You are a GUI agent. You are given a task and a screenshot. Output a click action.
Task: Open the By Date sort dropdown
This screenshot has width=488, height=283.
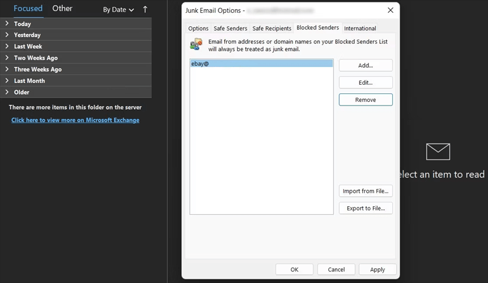click(118, 10)
